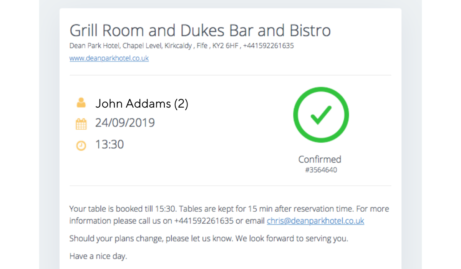The height and width of the screenshot is (269, 461).
Task: Click the chris@deanparkhotel.co.uk email link
Action: point(315,221)
